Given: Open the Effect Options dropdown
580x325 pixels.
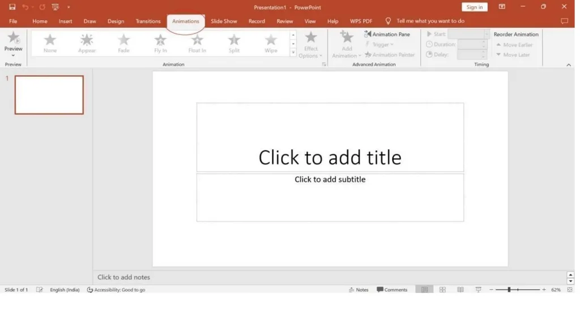Looking at the screenshot, I should pyautogui.click(x=311, y=45).
